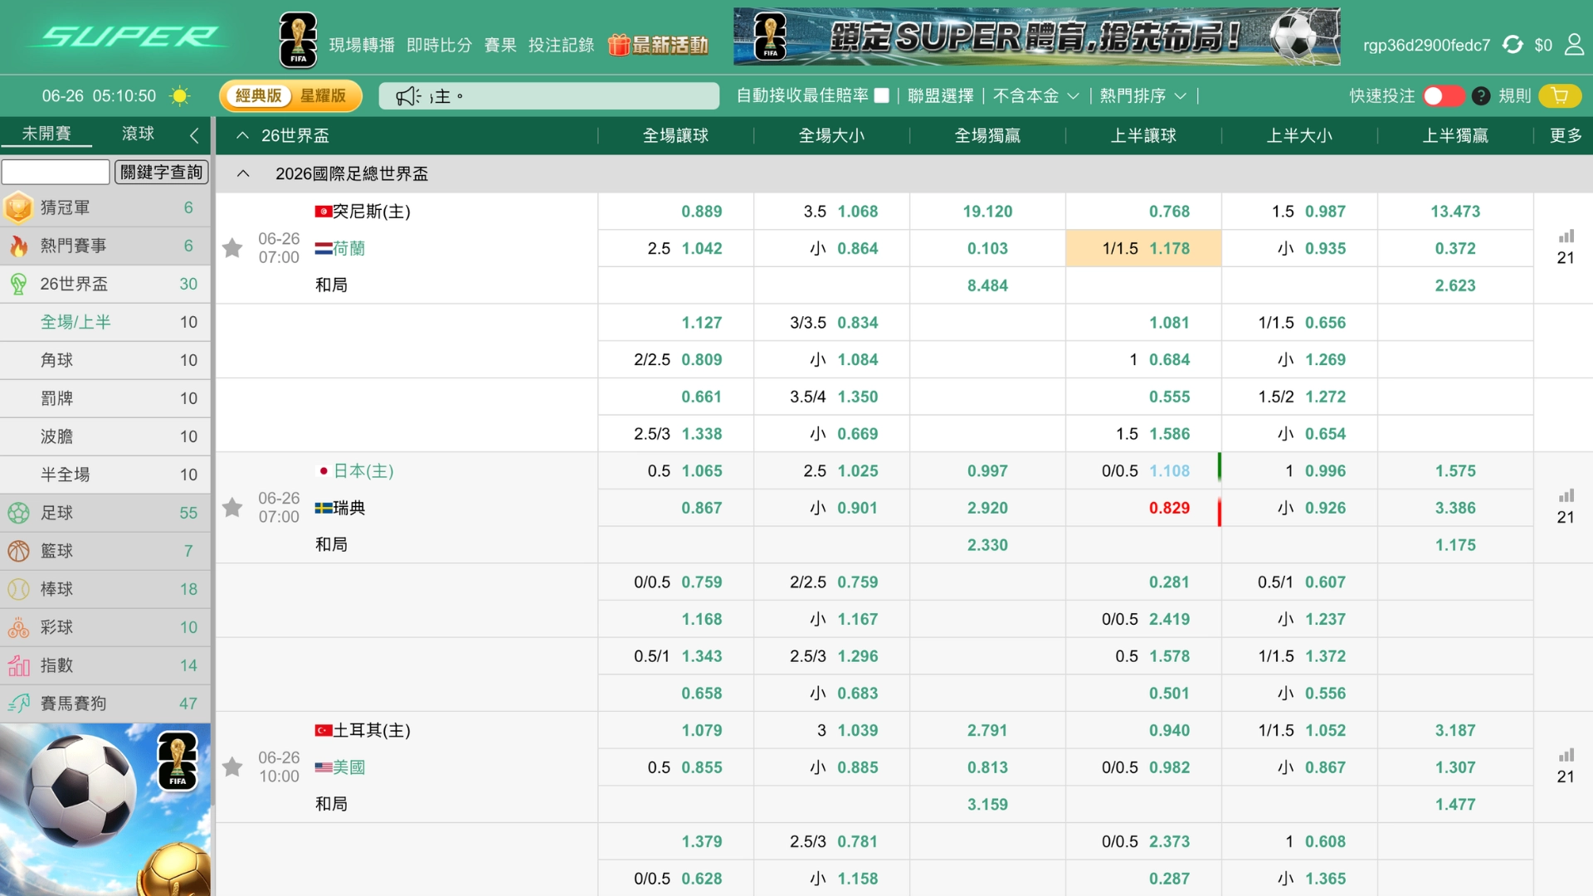Image resolution: width=1593 pixels, height=896 pixels.
Task: Toggle 快速投注 quick bet switch
Action: tap(1443, 96)
